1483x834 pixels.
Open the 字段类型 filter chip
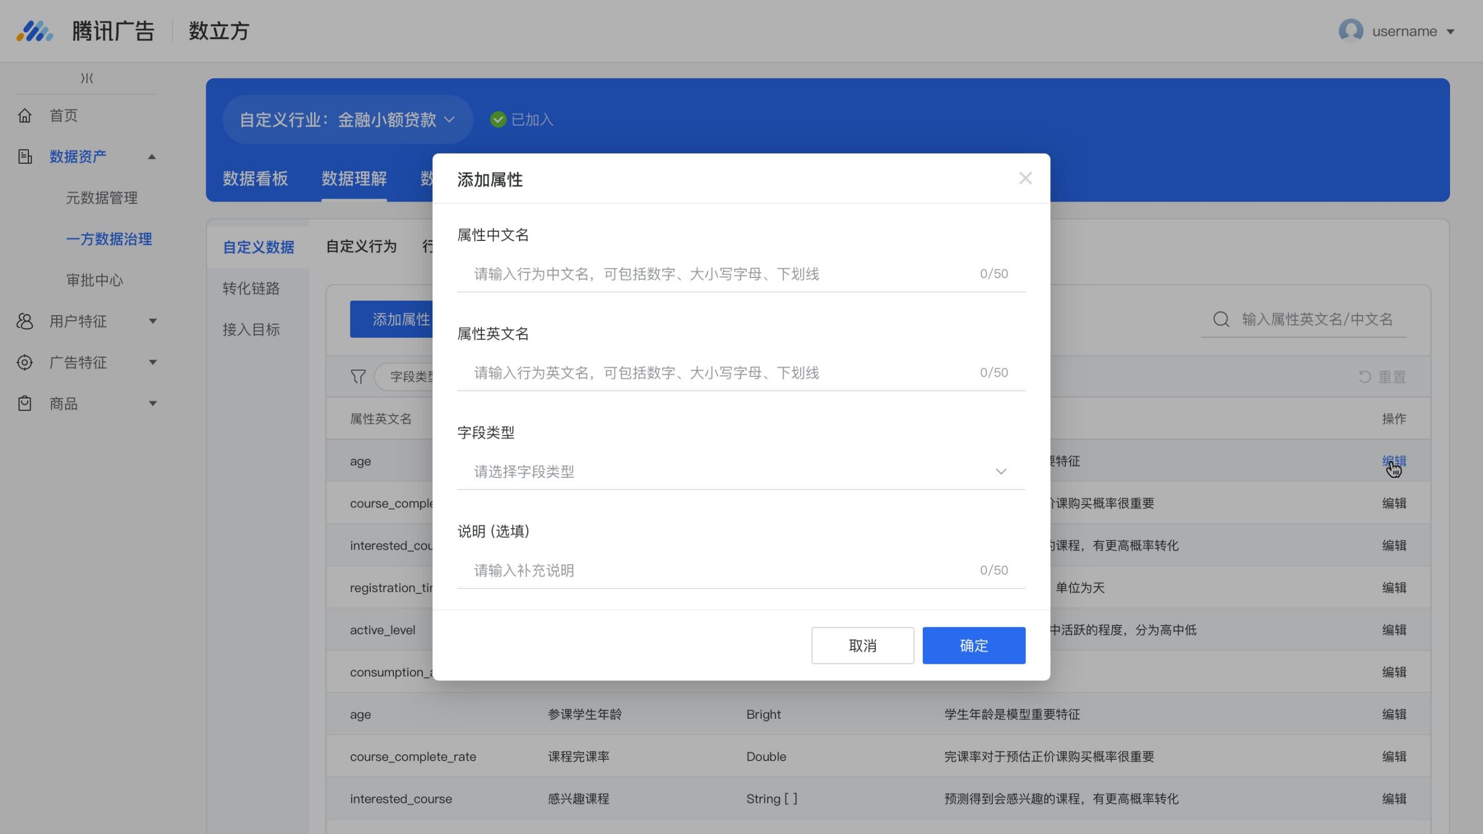[x=404, y=376]
